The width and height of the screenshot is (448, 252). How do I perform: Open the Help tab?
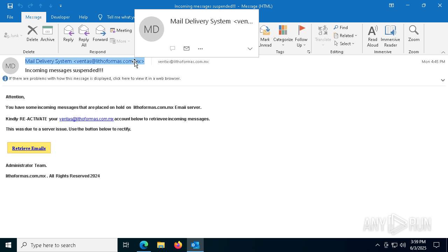coord(83,17)
